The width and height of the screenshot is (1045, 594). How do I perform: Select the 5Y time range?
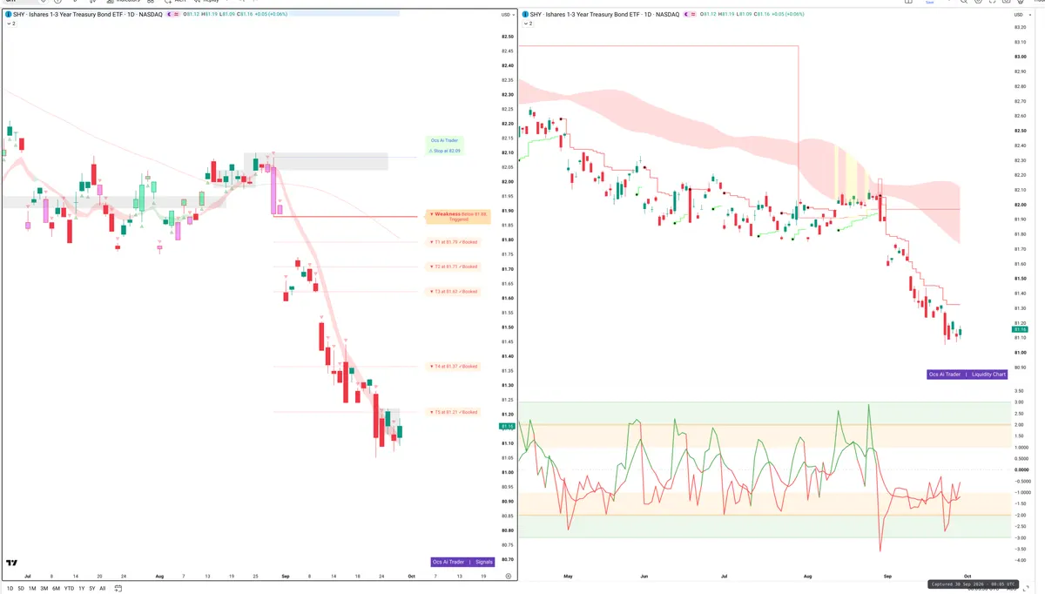pos(92,589)
